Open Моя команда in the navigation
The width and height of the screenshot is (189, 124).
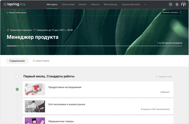[x=110, y=5]
